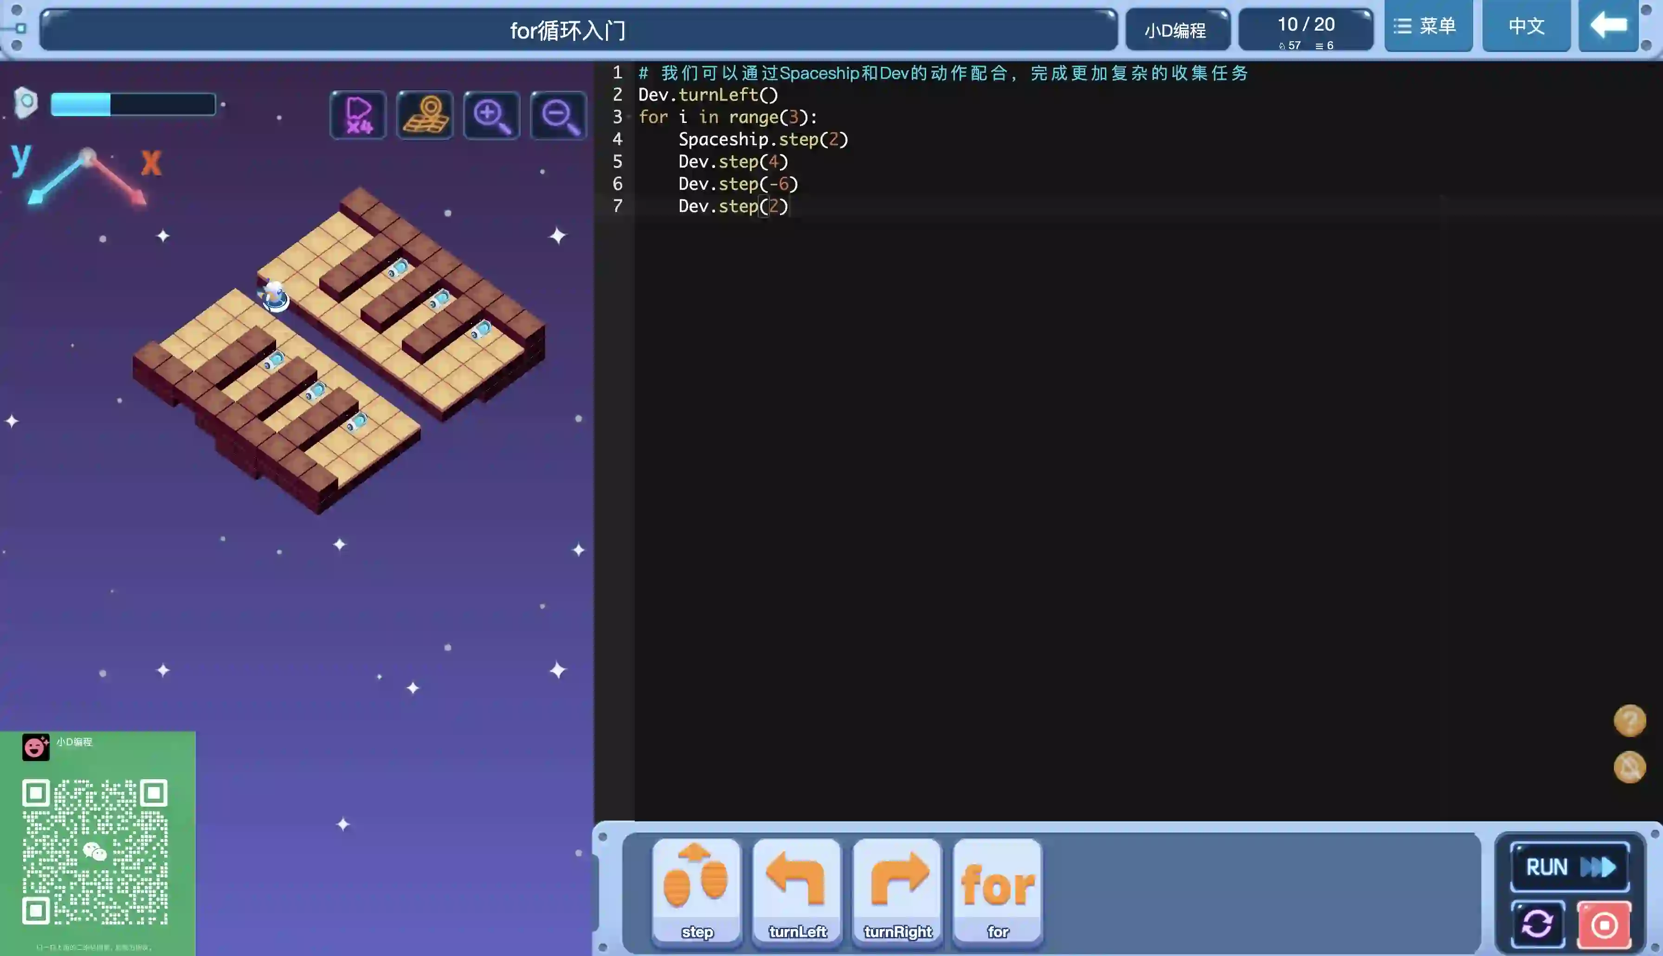
Task: Open the 菜单 menu
Action: point(1428,26)
